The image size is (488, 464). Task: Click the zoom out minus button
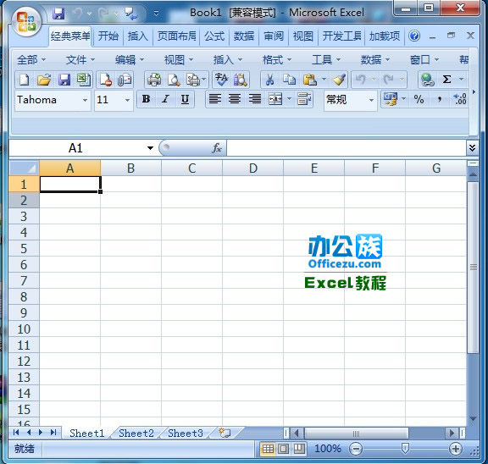tap(356, 449)
